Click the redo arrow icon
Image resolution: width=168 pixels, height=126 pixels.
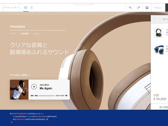coord(139,8)
